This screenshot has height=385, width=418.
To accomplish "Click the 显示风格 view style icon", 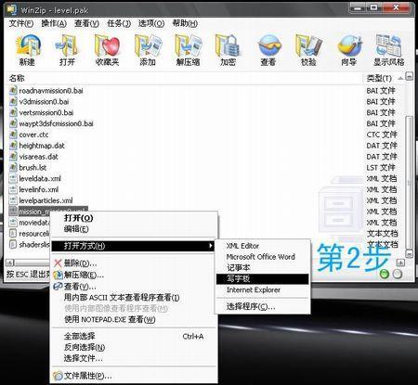I will click(x=389, y=50).
